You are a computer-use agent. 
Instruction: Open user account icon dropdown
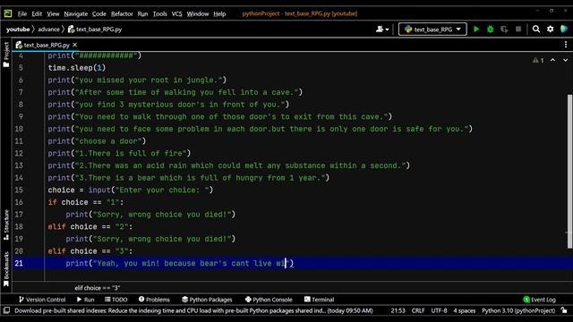point(382,30)
